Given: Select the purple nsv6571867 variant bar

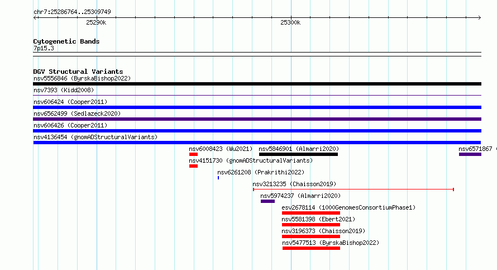Looking at the screenshot, I should point(470,154).
